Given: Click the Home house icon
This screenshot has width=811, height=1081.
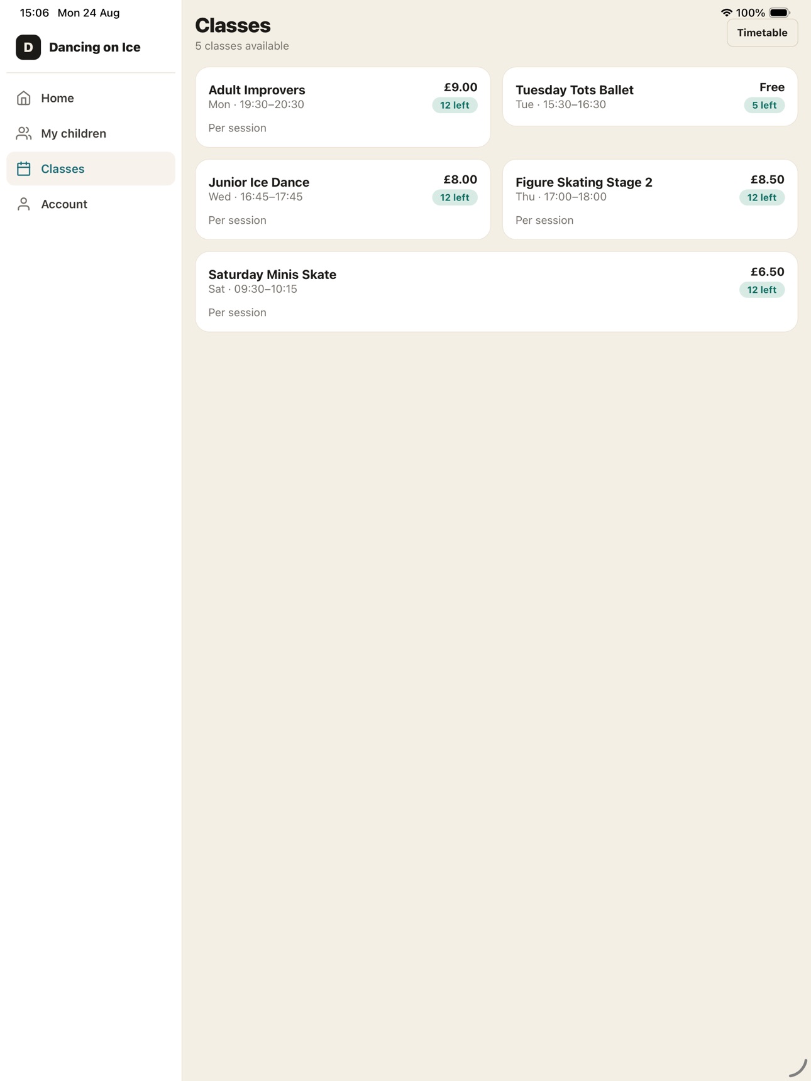Looking at the screenshot, I should (24, 98).
